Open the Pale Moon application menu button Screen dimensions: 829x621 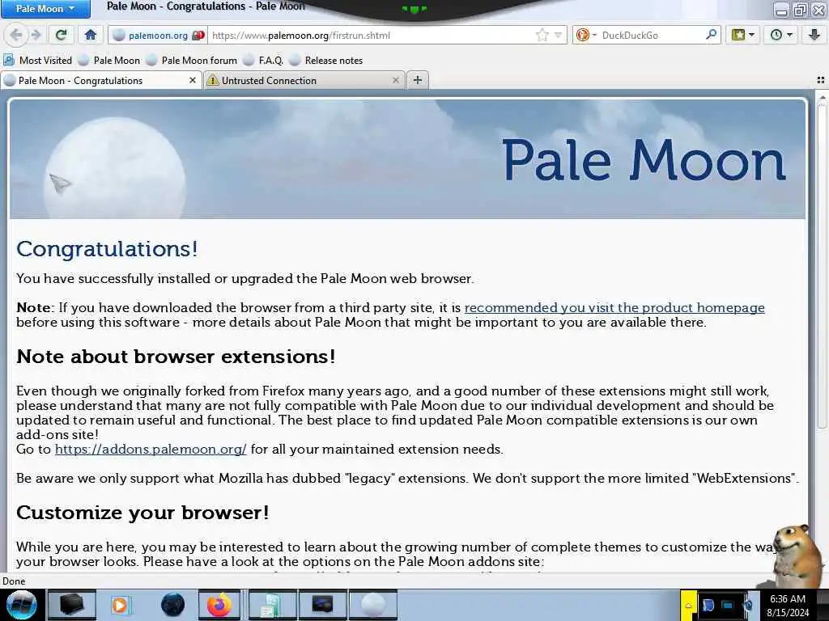(45, 8)
